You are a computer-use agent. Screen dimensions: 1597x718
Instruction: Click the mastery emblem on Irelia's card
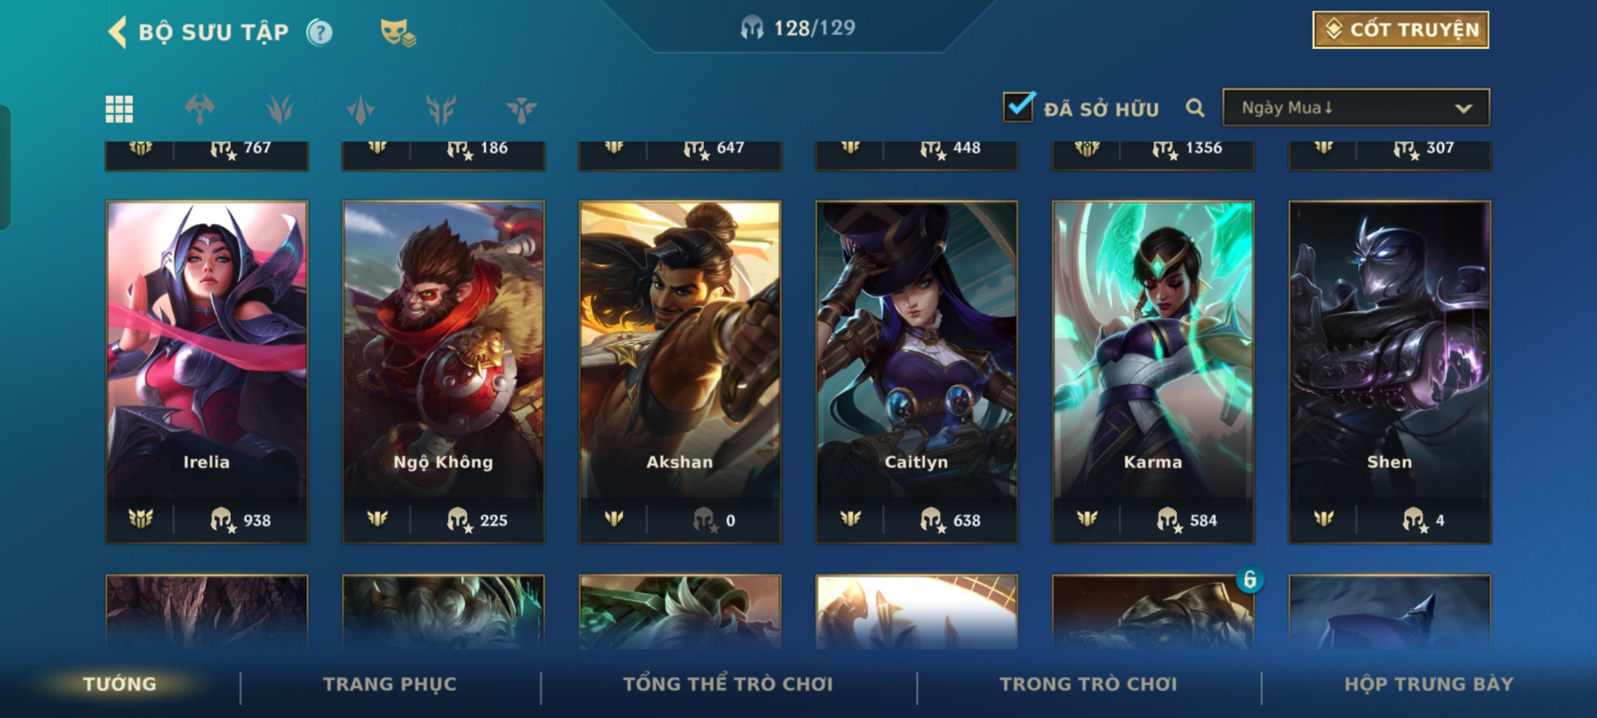pos(140,519)
